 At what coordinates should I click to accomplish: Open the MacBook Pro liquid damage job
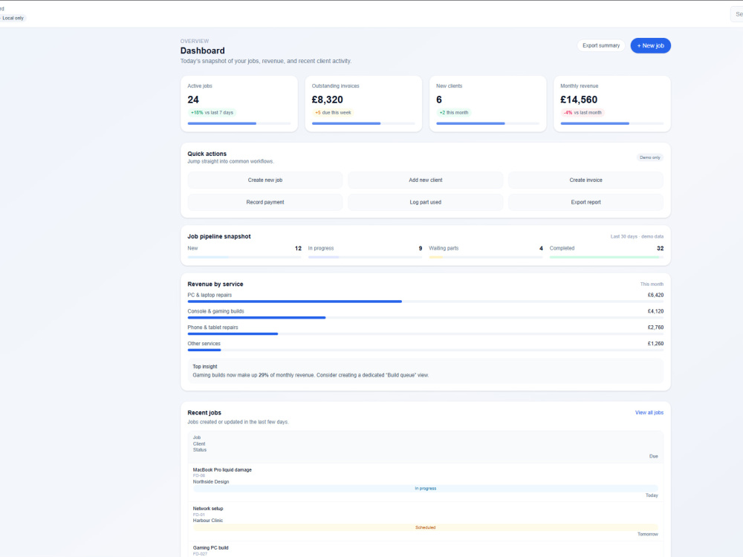(222, 470)
